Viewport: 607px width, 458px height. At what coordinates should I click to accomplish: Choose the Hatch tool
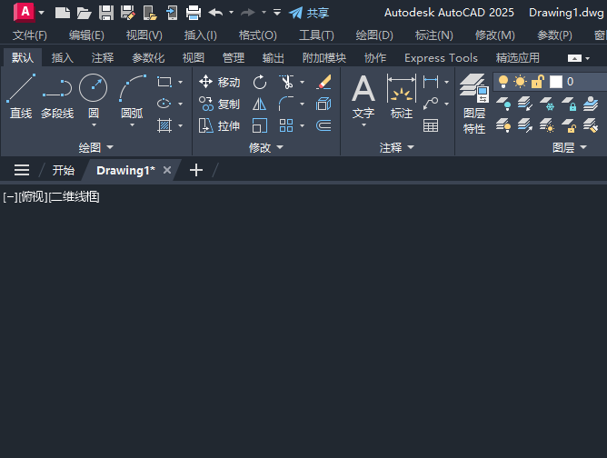[164, 125]
